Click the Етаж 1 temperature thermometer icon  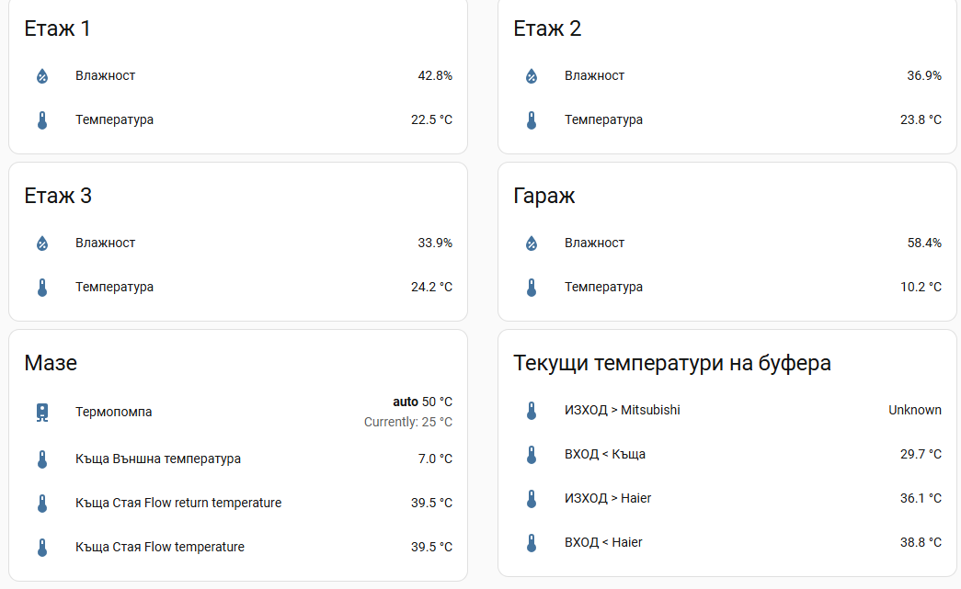coord(41,120)
